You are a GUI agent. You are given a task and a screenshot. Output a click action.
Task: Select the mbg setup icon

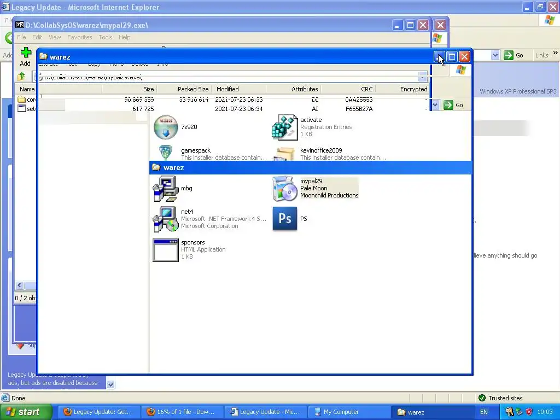coord(166,189)
